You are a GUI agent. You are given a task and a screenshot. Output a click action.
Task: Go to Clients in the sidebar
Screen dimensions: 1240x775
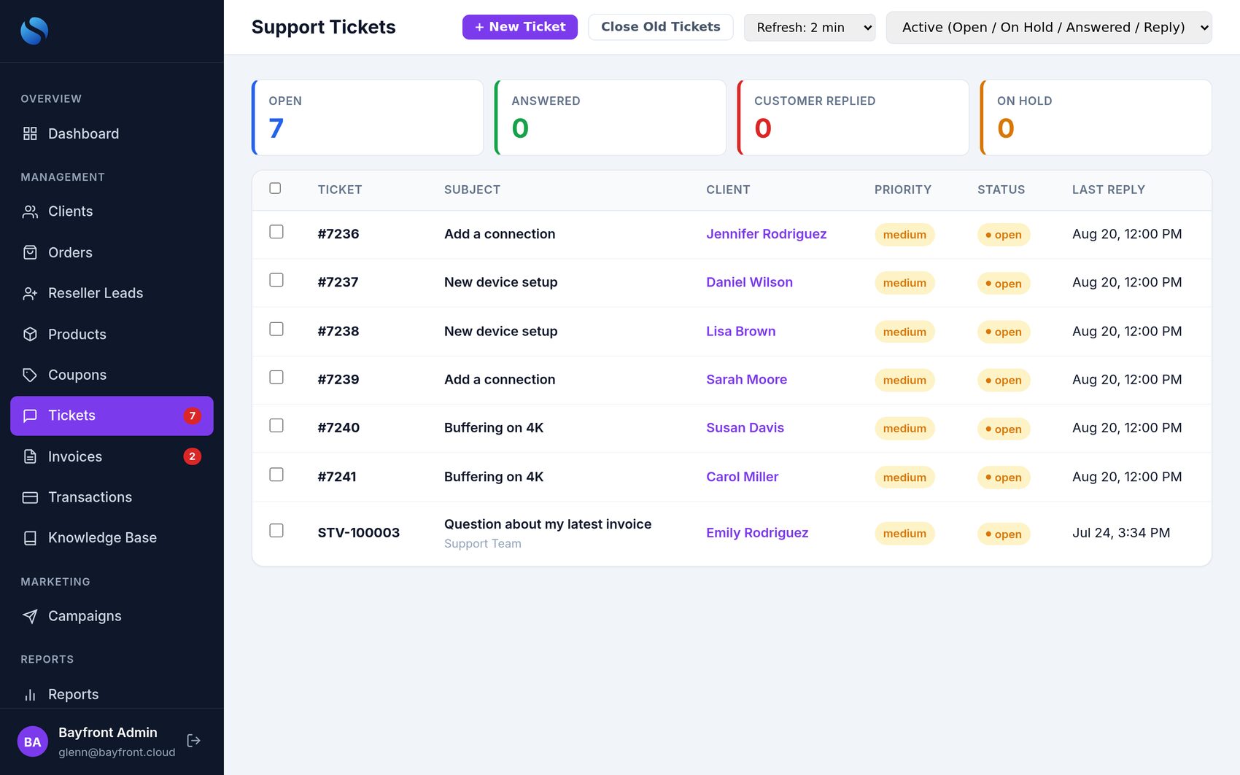coord(112,211)
